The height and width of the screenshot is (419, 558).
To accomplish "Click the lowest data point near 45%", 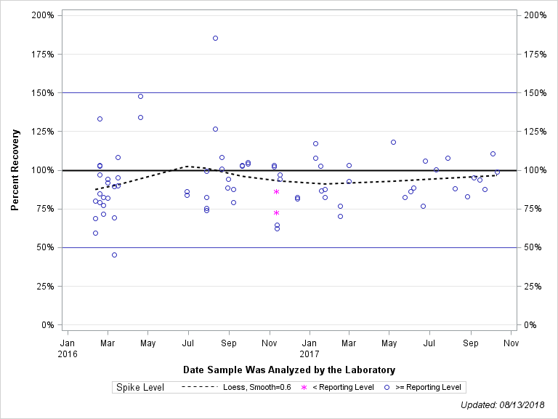I will (114, 255).
